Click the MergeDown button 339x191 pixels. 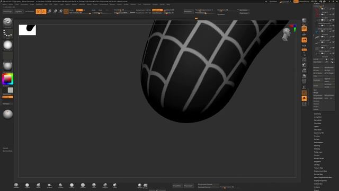(318, 95)
